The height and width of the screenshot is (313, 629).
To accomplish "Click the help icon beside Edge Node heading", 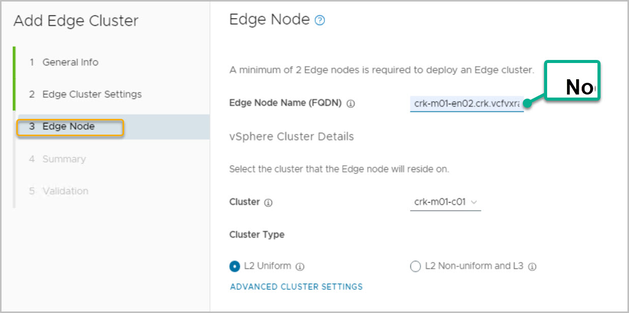I will click(x=320, y=21).
